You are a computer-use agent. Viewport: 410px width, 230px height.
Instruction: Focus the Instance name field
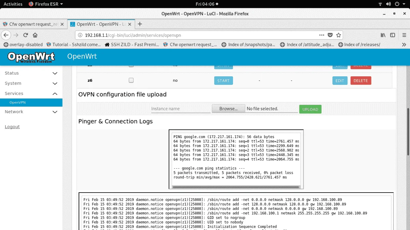point(181,109)
